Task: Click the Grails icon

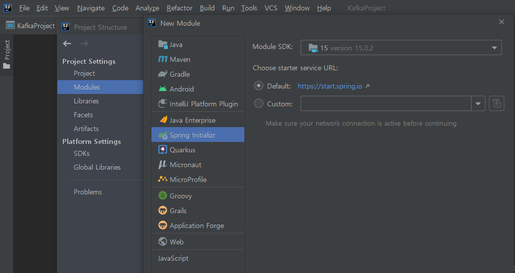Action: [x=163, y=210]
